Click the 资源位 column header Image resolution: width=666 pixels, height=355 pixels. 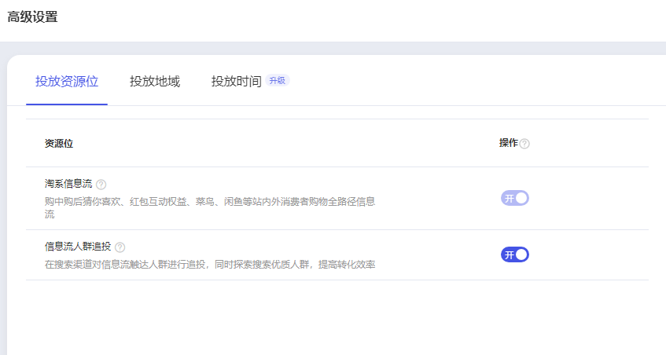point(59,144)
